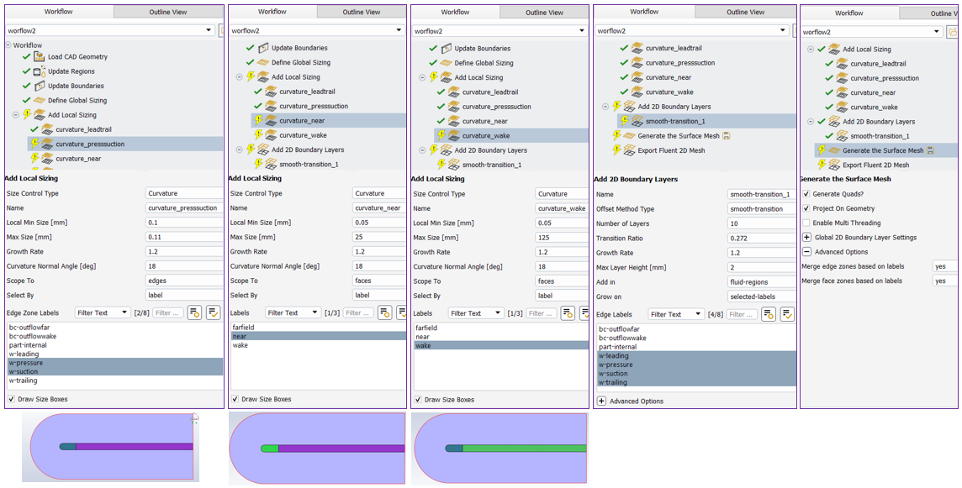This screenshot has height=488, width=962.
Task: Click curvature_wake sizing icon in third panel
Action: [x=453, y=135]
